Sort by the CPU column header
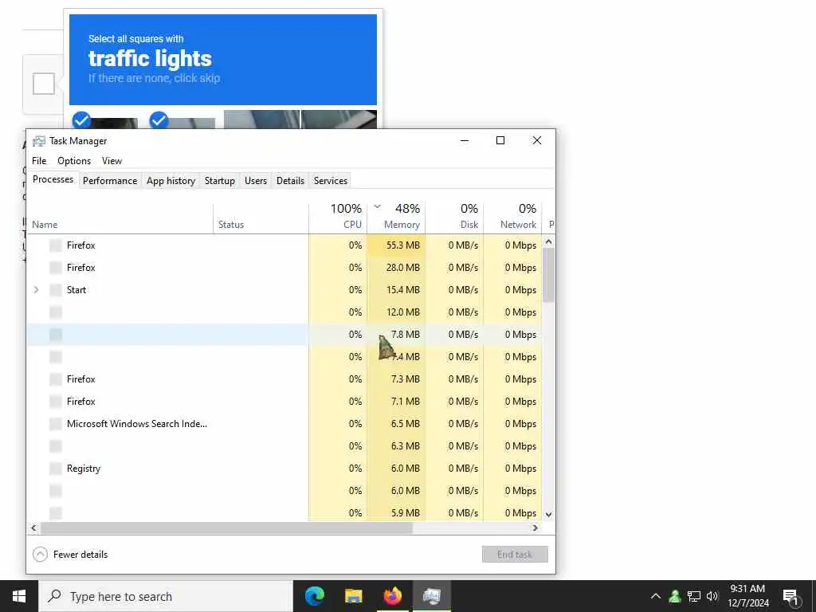Image resolution: width=816 pixels, height=612 pixels. tap(338, 217)
